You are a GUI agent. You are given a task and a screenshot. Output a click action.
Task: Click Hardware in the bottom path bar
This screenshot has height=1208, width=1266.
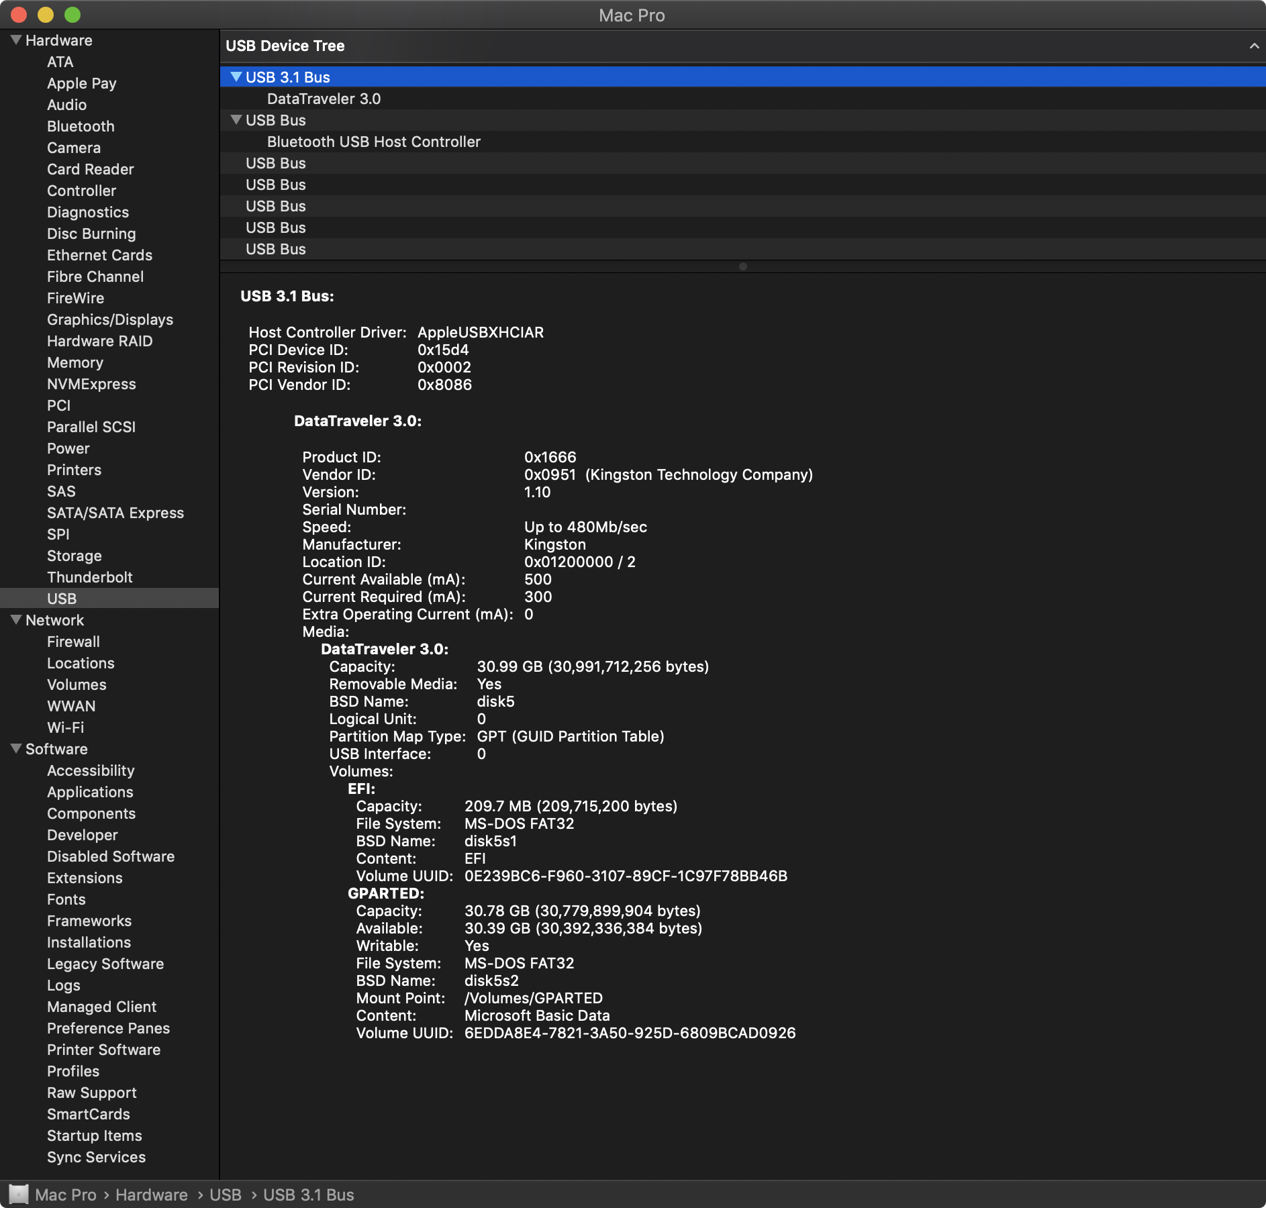[x=152, y=1195]
